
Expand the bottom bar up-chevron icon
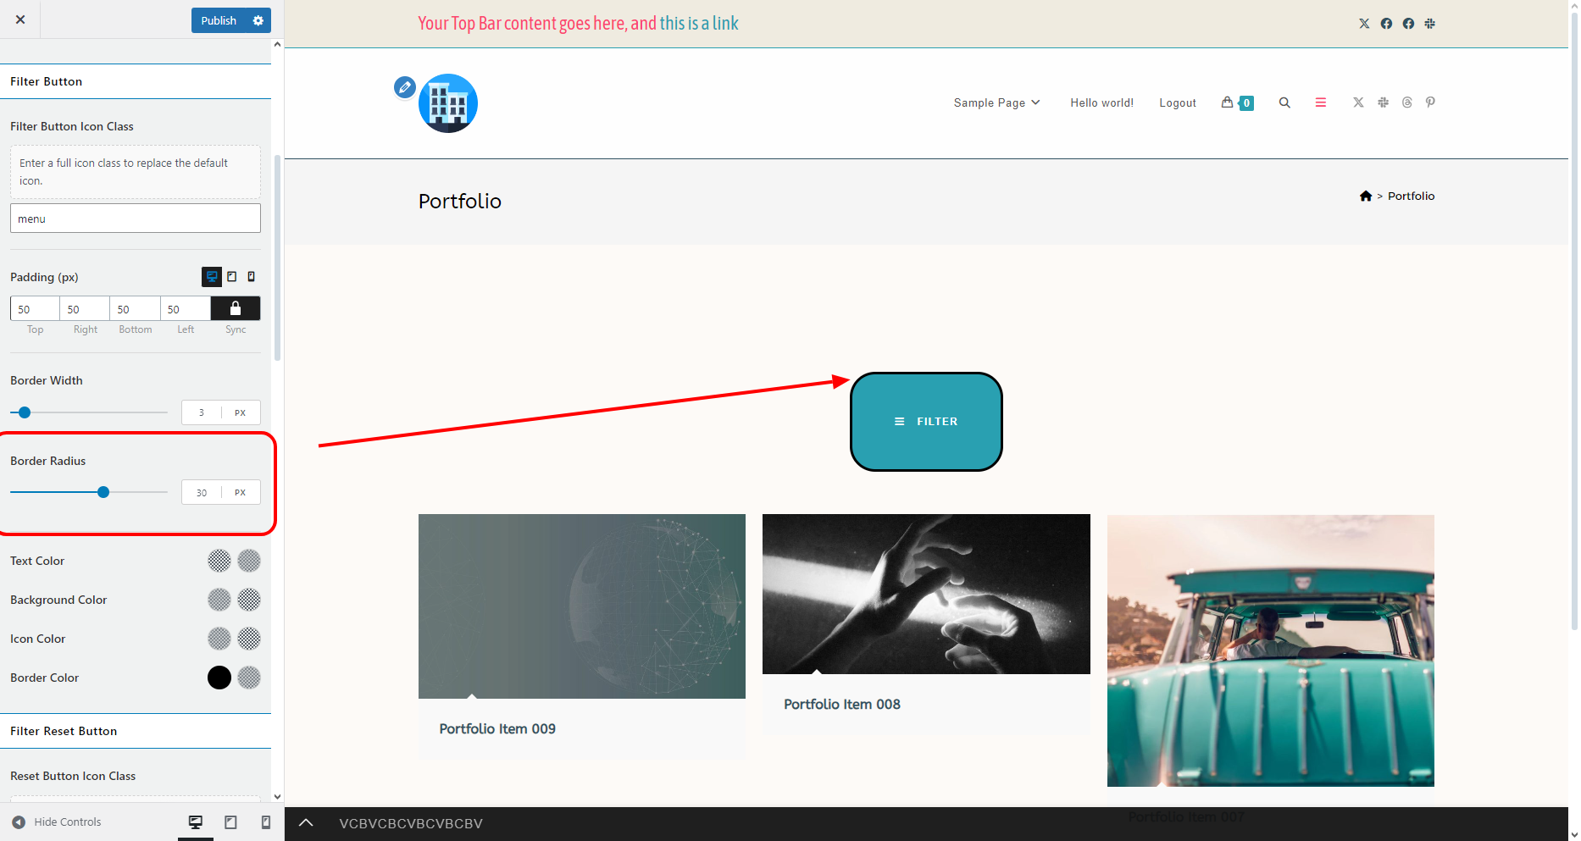pyautogui.click(x=306, y=823)
